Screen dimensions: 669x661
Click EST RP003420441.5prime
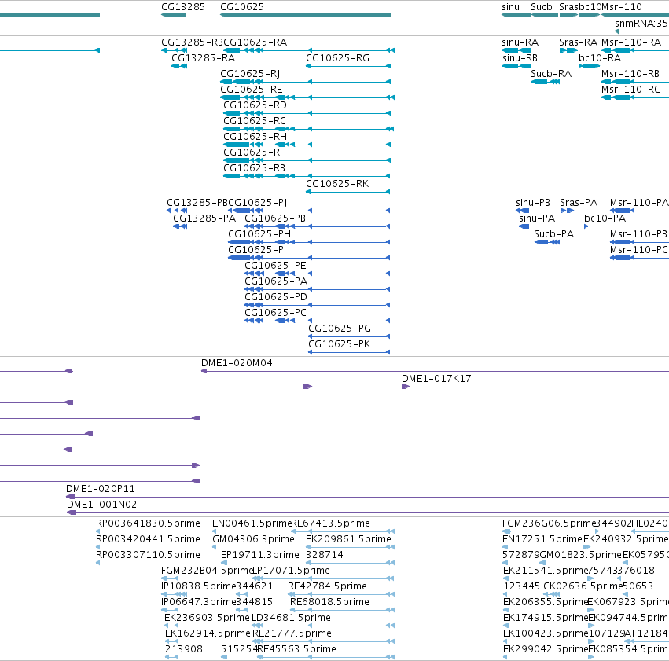click(148, 539)
